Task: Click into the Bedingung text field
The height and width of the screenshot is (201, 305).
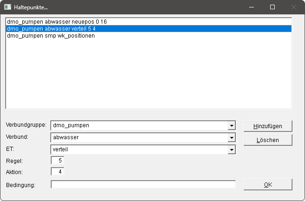Action: tap(143, 185)
